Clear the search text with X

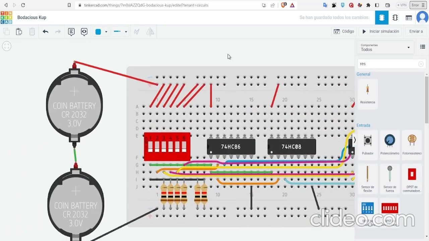click(x=421, y=64)
